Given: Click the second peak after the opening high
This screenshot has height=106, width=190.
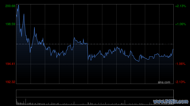Looking at the screenshot, I should click(x=24, y=14).
